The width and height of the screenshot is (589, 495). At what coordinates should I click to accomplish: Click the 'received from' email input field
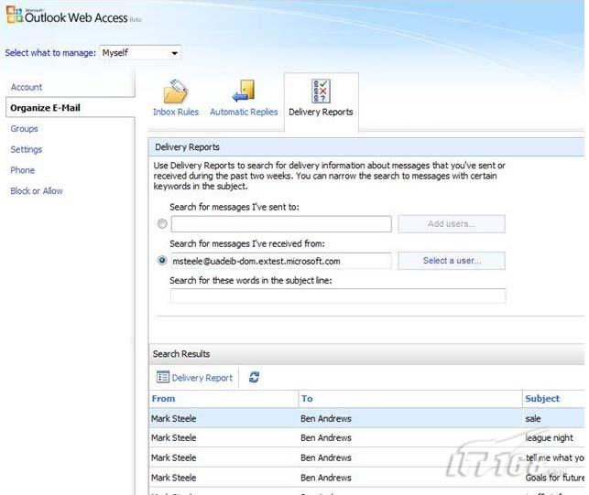point(281,261)
